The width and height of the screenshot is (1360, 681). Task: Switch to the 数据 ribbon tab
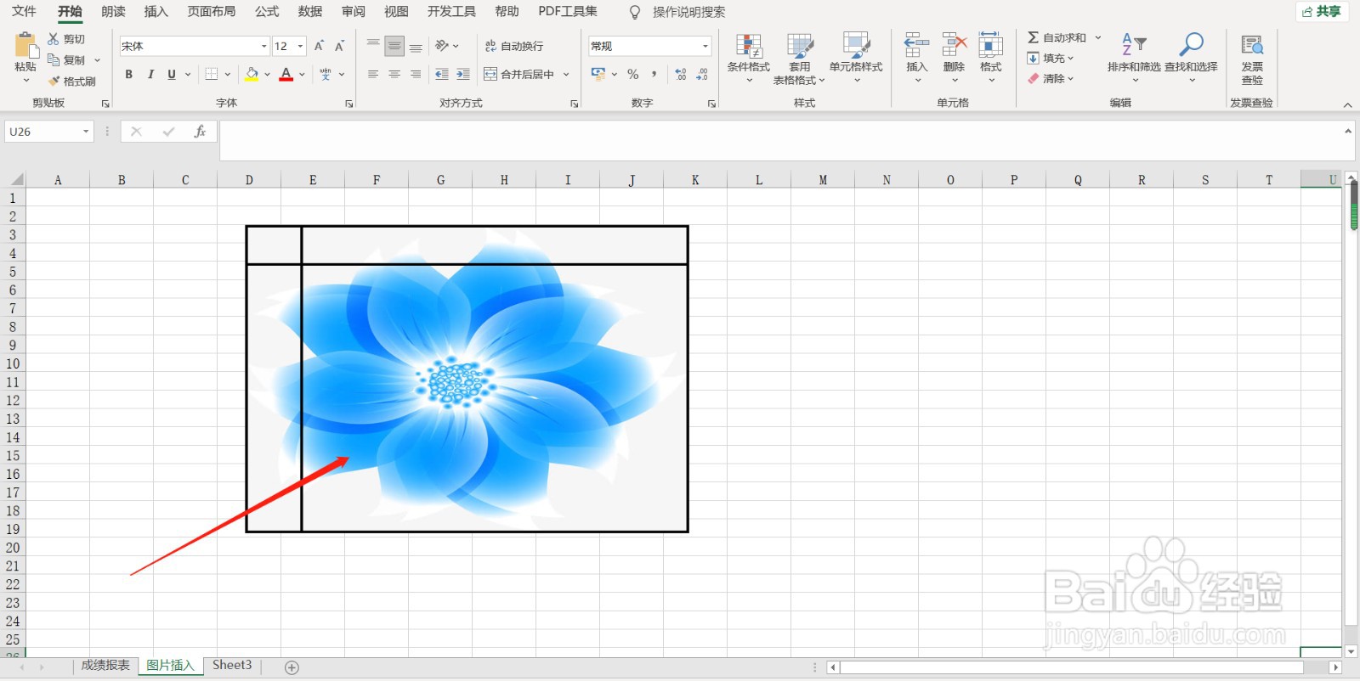(x=310, y=12)
